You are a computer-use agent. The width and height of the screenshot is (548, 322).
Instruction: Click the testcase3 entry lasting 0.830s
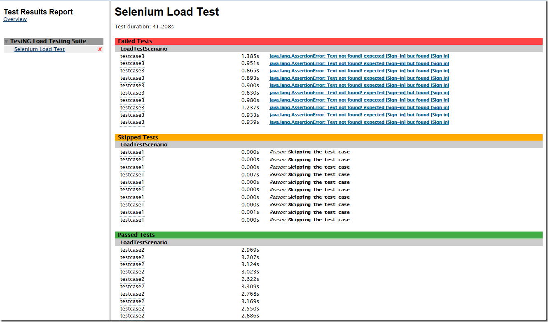(132, 93)
